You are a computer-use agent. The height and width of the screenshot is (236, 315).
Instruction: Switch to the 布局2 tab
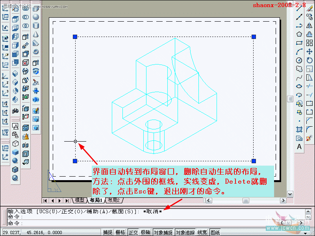tap(114, 200)
